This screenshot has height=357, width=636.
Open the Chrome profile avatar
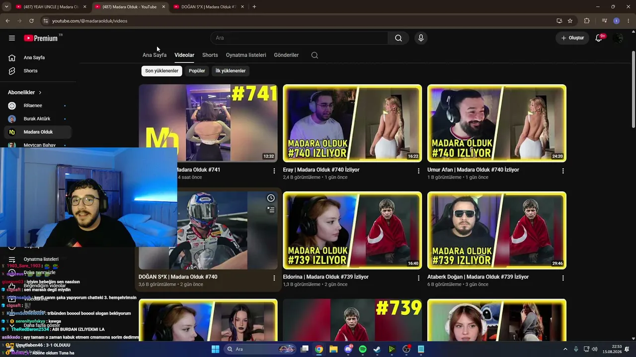coord(617,21)
